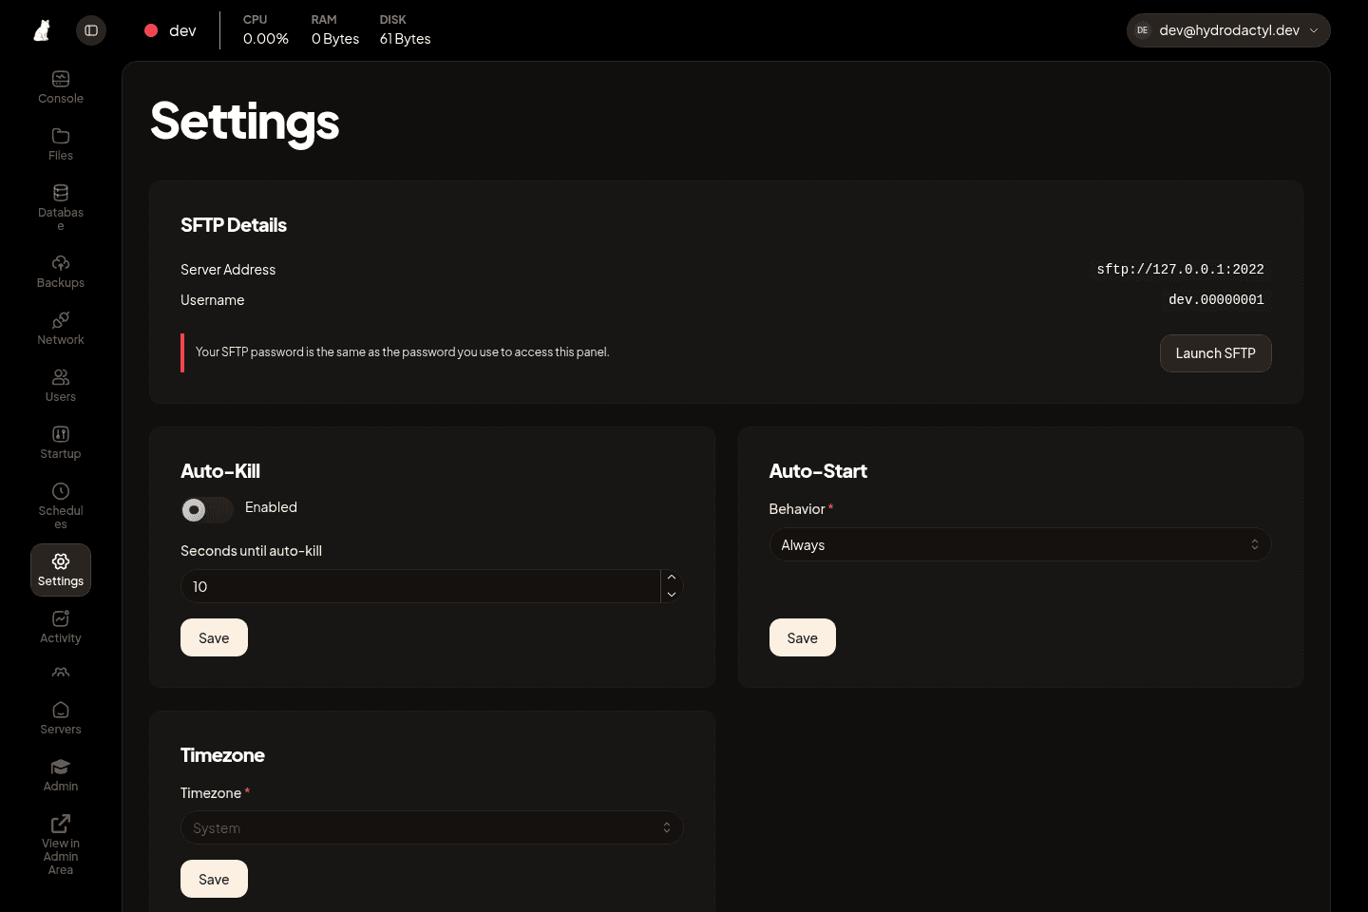Click the red server status dot
This screenshot has height=912, width=1368.
pos(151,30)
